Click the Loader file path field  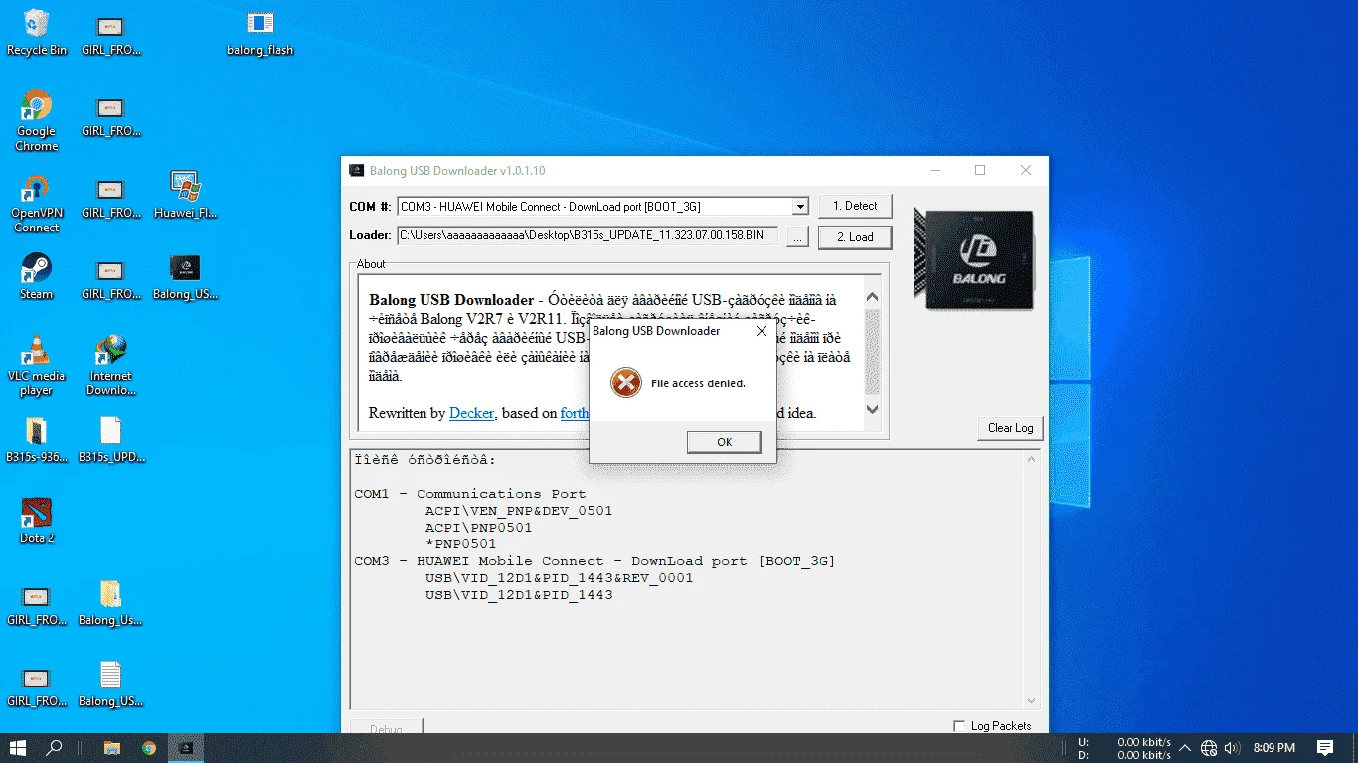click(588, 236)
